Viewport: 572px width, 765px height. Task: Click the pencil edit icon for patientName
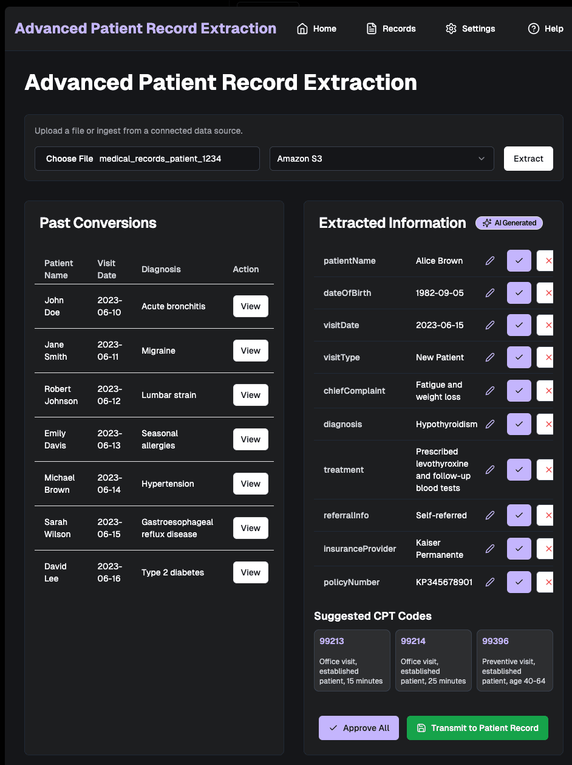490,261
